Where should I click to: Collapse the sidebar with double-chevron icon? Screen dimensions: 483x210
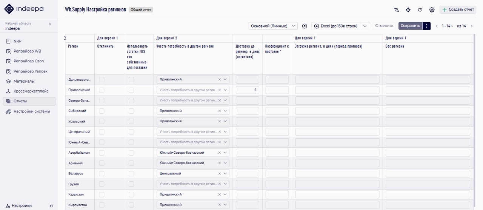pyautogui.click(x=51, y=206)
